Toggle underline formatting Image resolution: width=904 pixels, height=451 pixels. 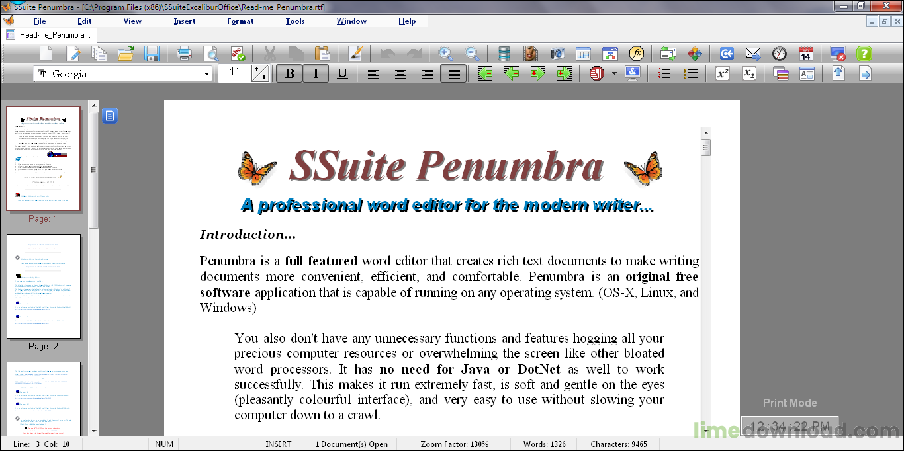342,73
